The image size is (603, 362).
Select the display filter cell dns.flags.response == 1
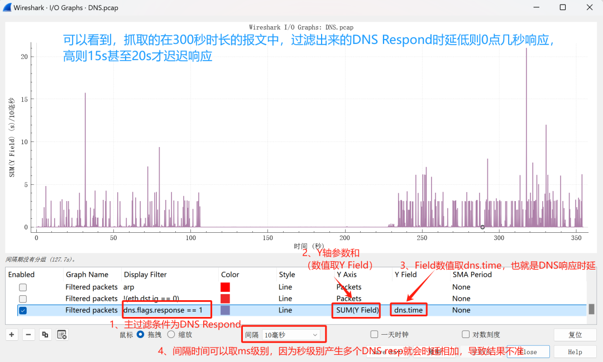(162, 310)
